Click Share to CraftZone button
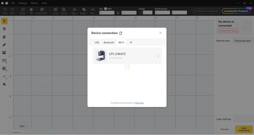 coord(206,11)
